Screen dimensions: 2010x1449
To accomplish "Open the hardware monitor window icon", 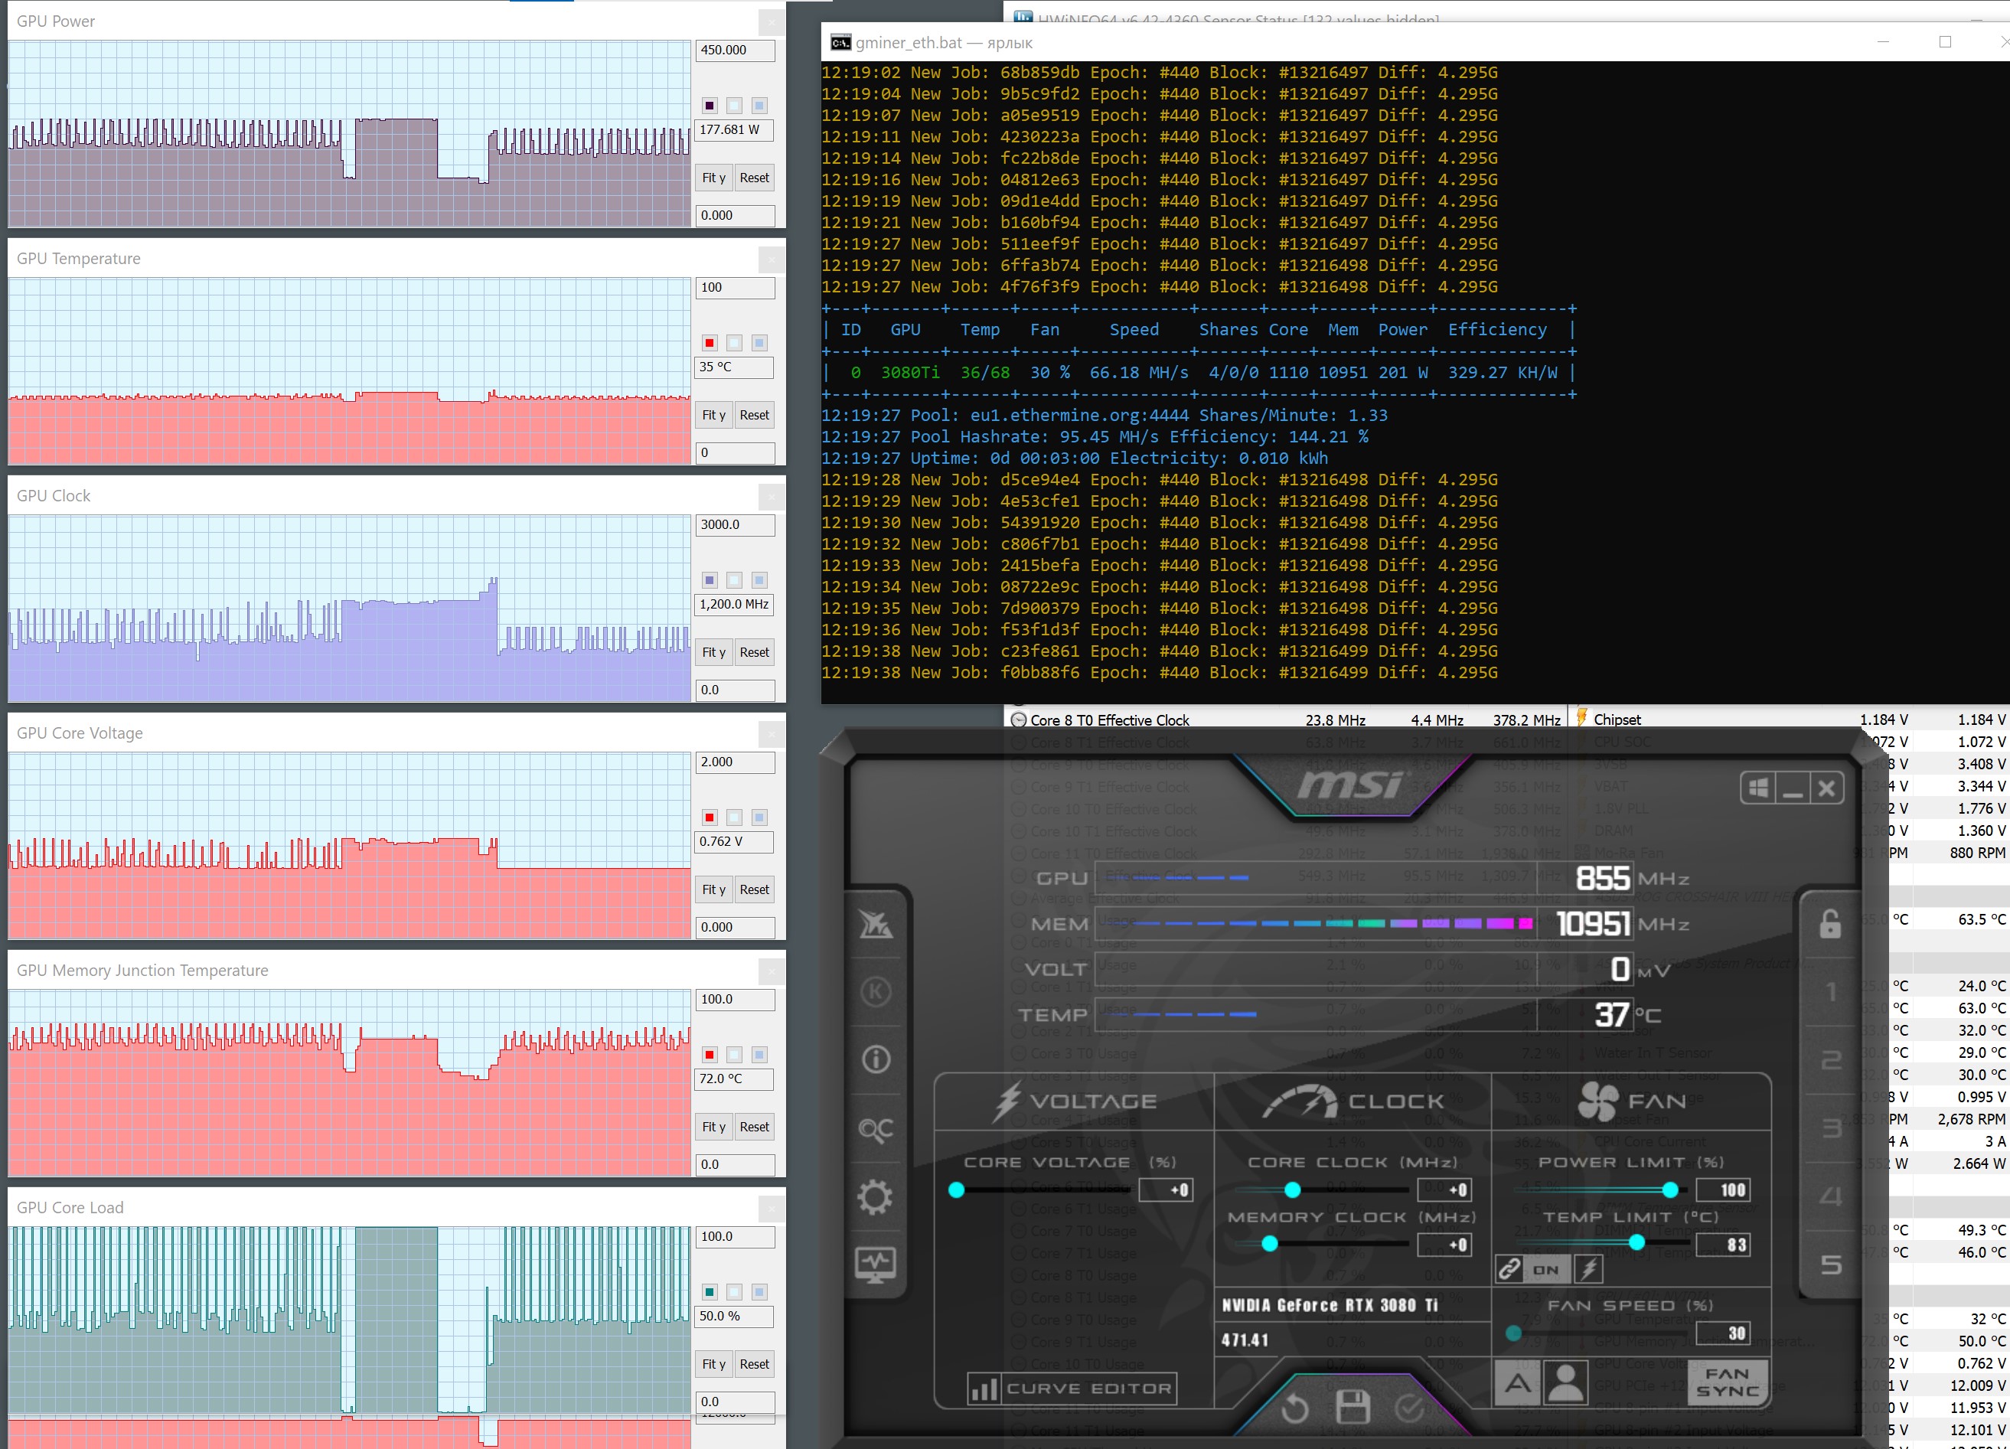I will tap(875, 1264).
